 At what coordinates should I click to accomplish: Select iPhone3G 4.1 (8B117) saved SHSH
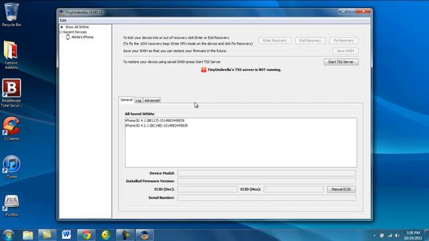click(x=155, y=120)
